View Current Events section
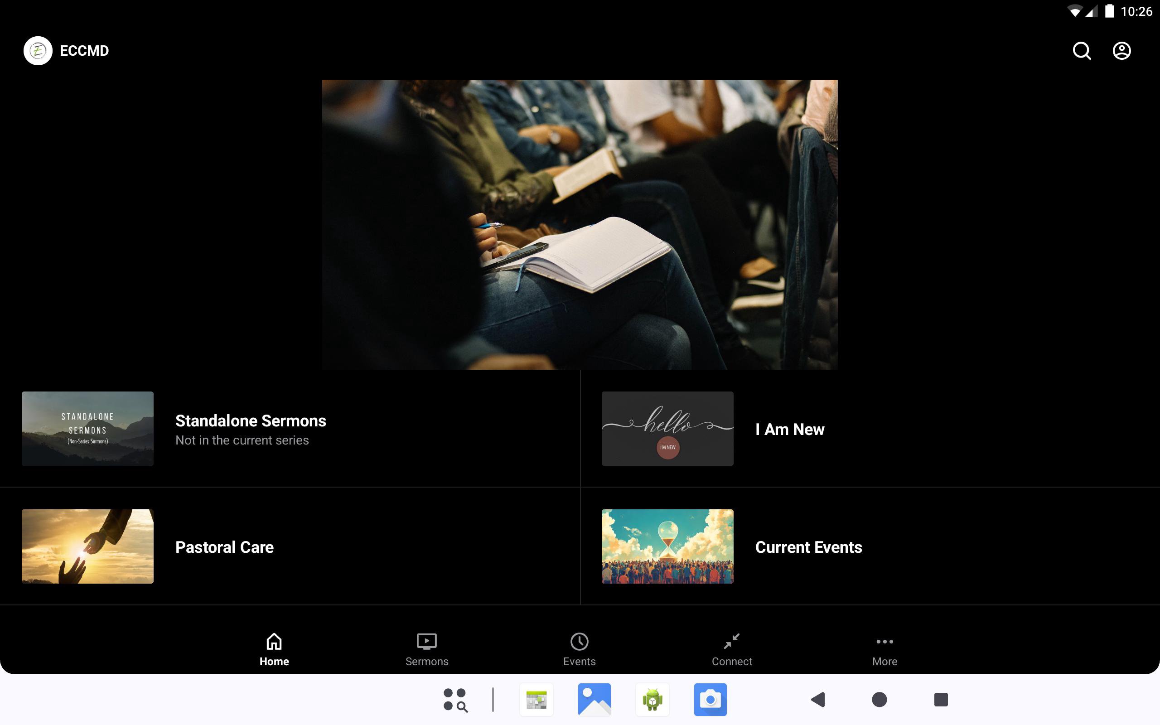 (x=808, y=547)
